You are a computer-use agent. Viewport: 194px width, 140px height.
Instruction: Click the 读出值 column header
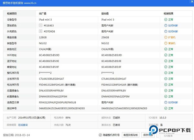[105, 14]
